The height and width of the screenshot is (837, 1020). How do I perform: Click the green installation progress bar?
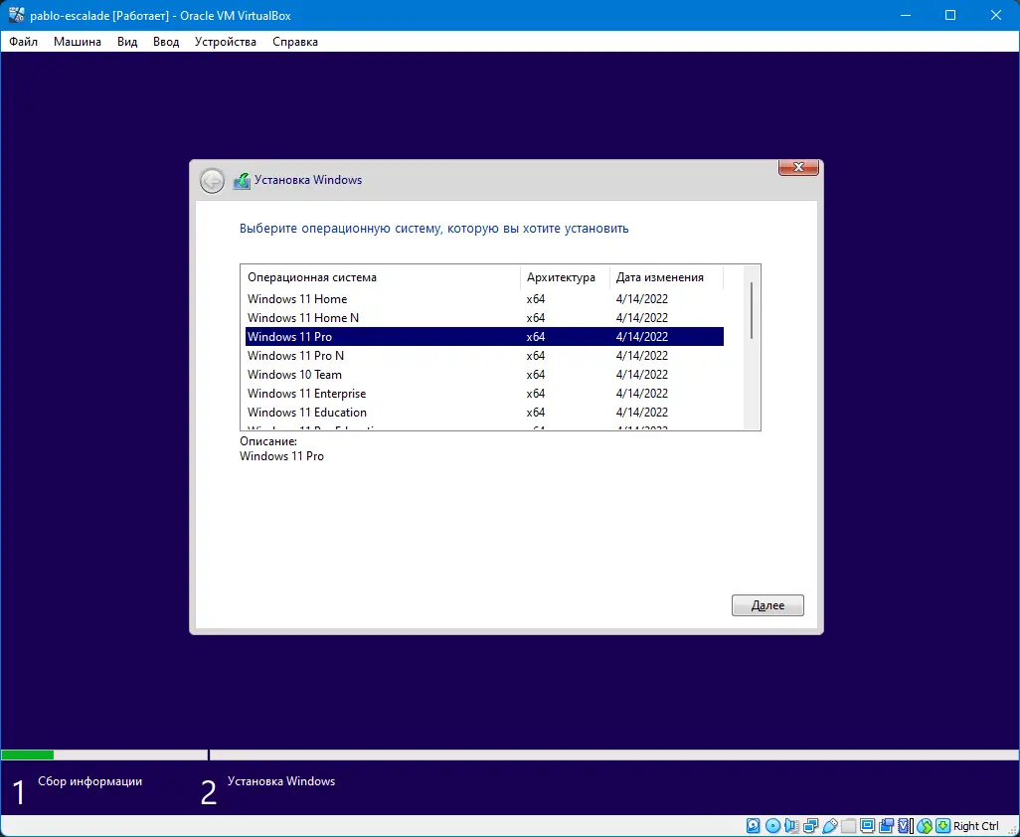[27, 755]
